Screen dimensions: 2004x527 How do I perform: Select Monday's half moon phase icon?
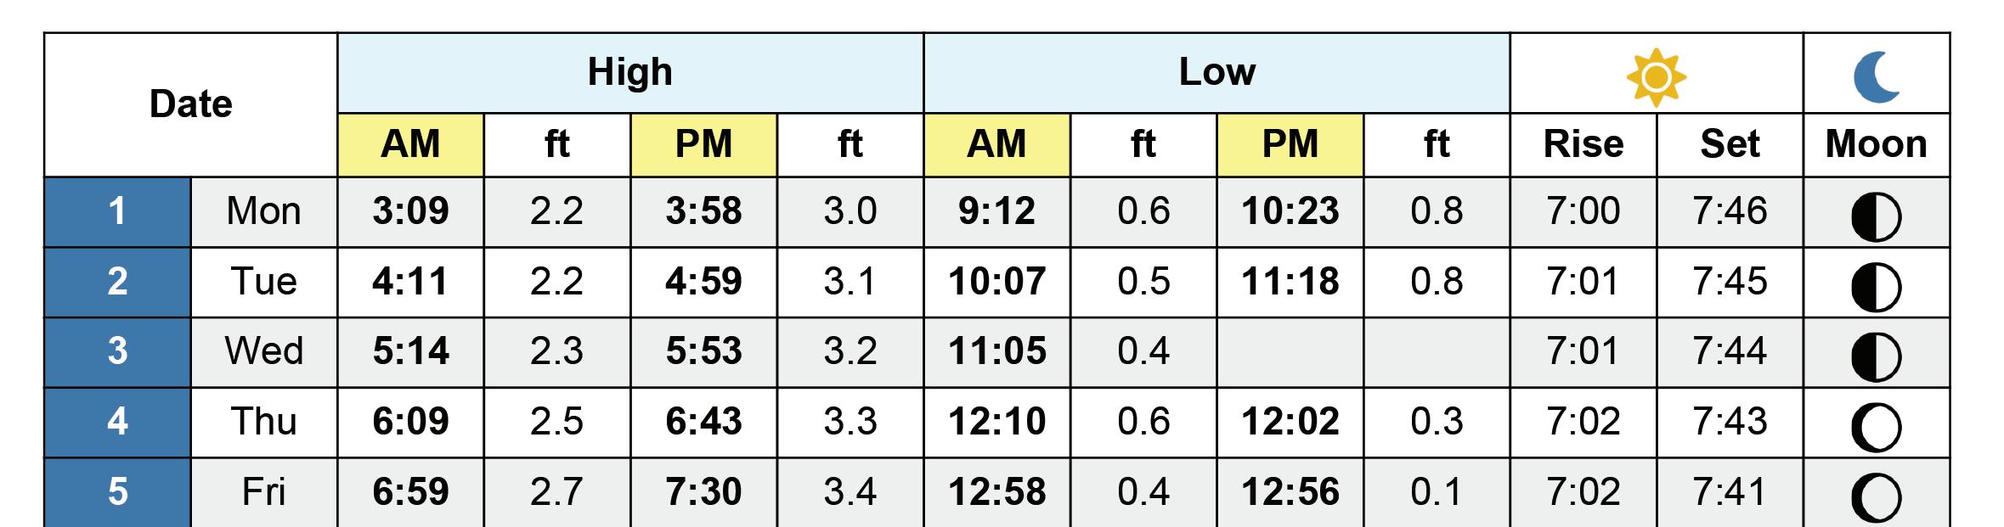pos(1876,217)
